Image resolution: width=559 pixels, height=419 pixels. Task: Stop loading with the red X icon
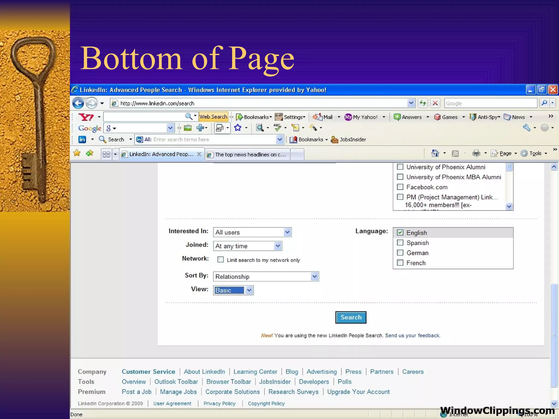pyautogui.click(x=435, y=103)
